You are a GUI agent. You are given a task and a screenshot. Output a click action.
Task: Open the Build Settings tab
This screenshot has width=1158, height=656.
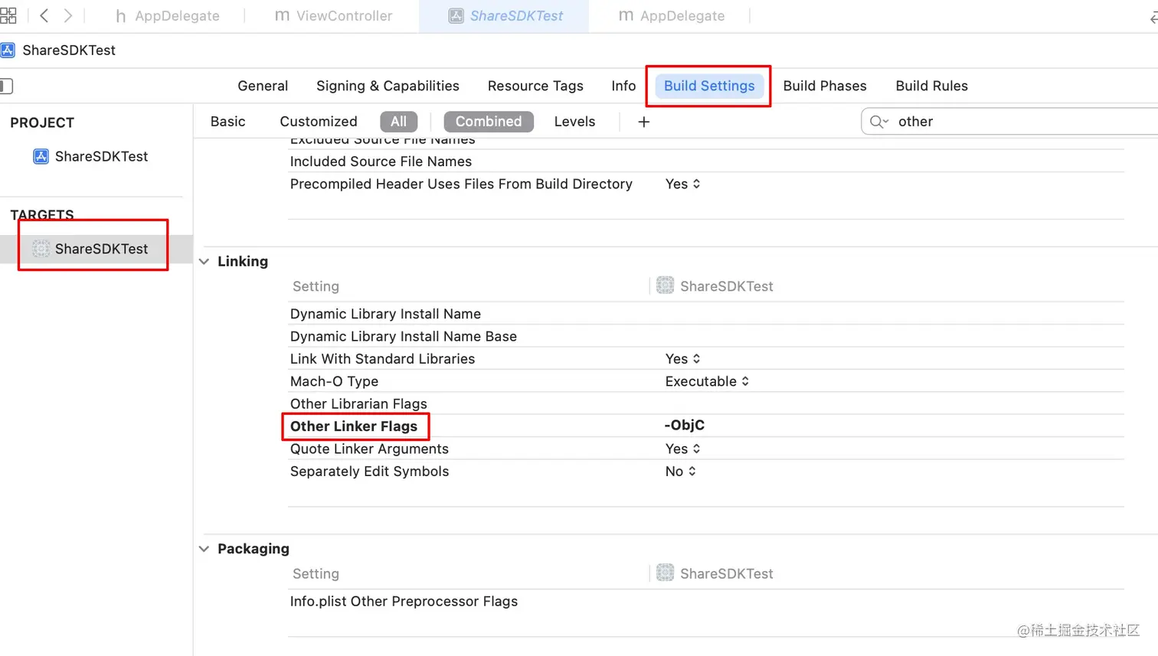click(x=709, y=86)
